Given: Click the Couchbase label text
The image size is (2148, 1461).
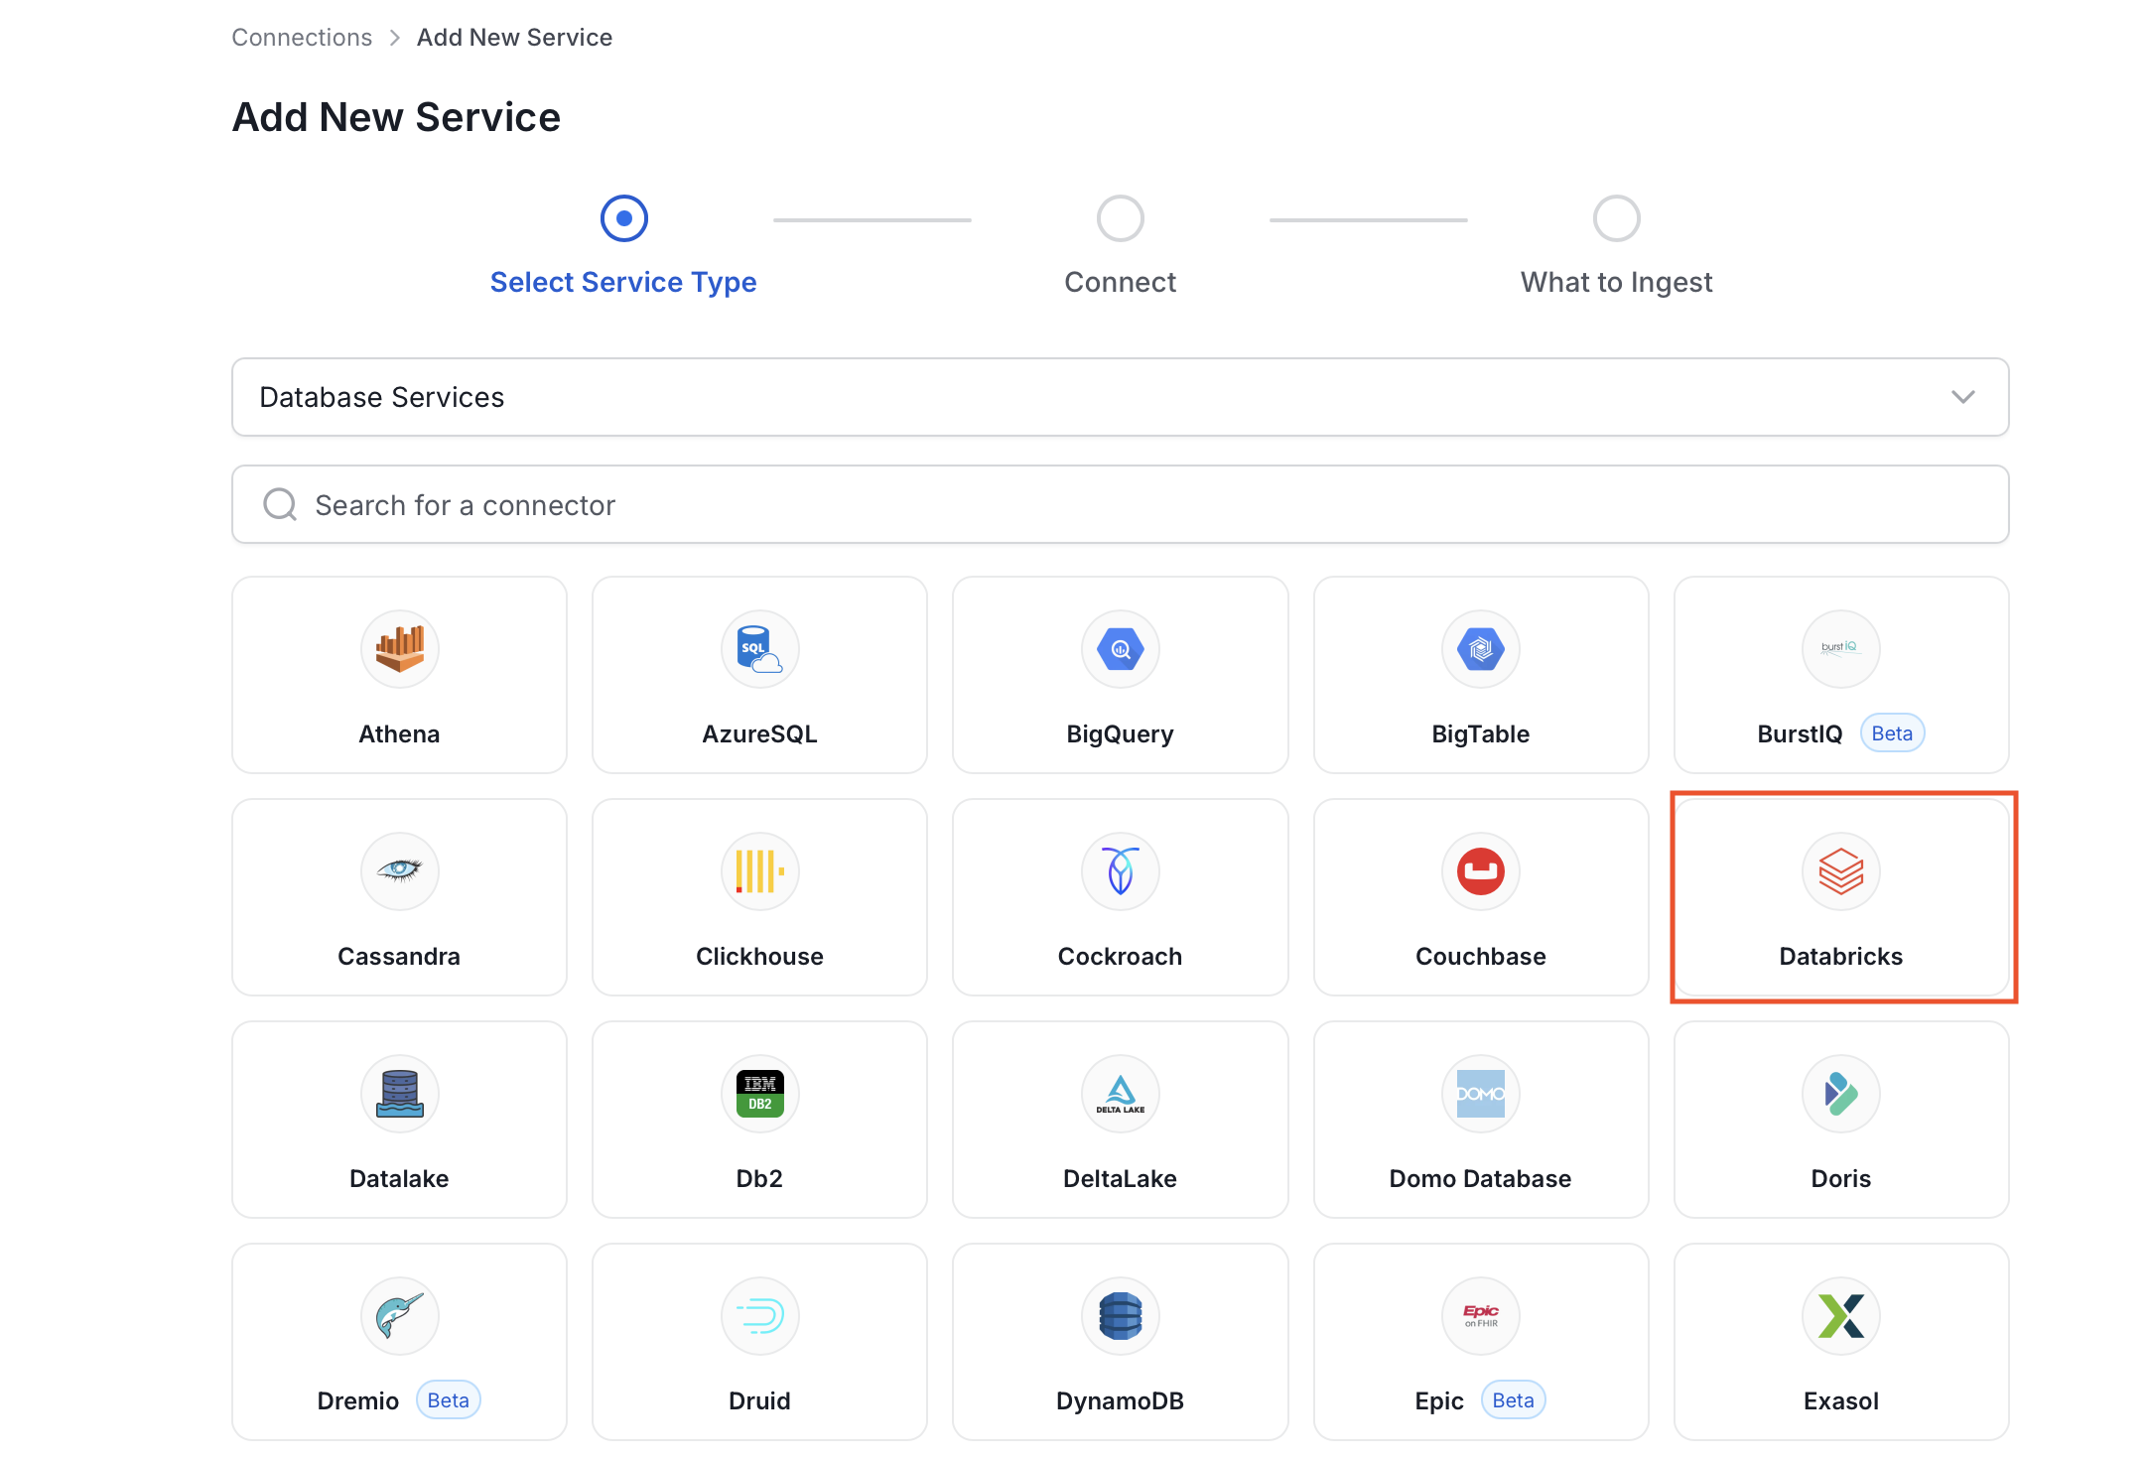Looking at the screenshot, I should (x=1480, y=956).
